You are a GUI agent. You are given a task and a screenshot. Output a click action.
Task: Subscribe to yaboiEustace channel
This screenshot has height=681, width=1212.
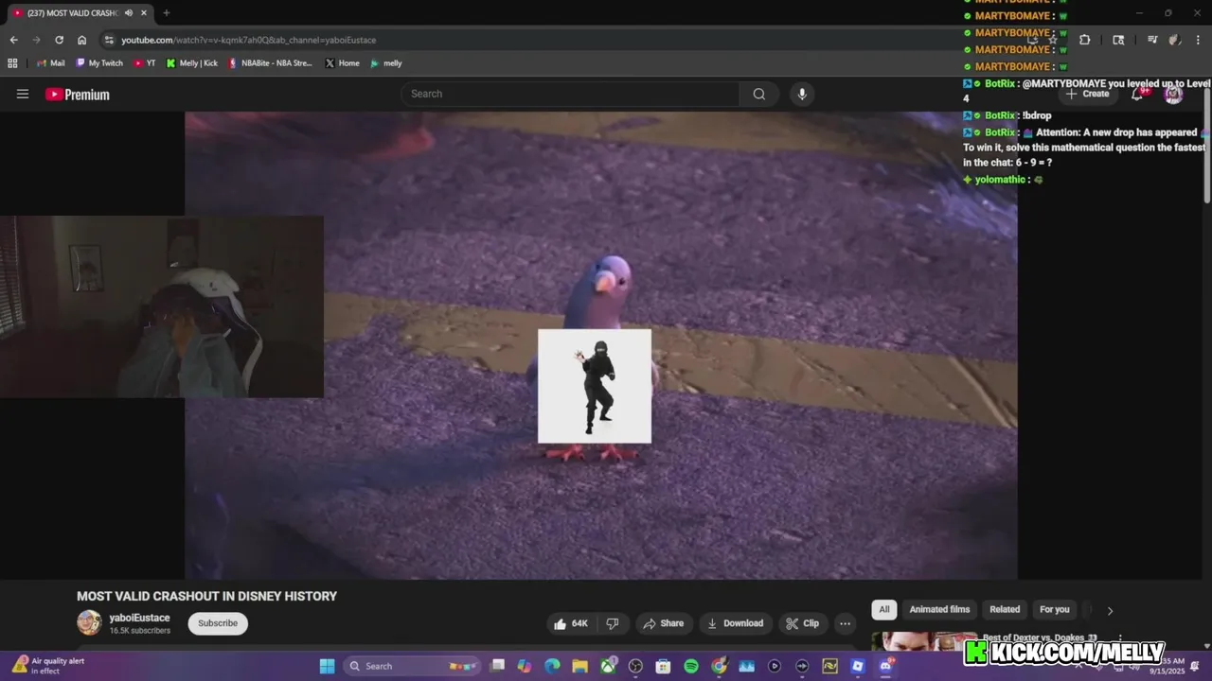point(218,623)
